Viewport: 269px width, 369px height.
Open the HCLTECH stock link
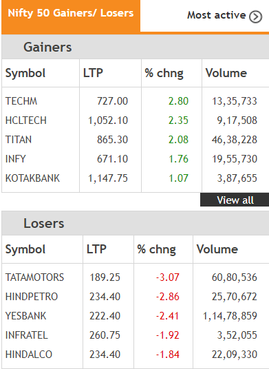click(26, 120)
